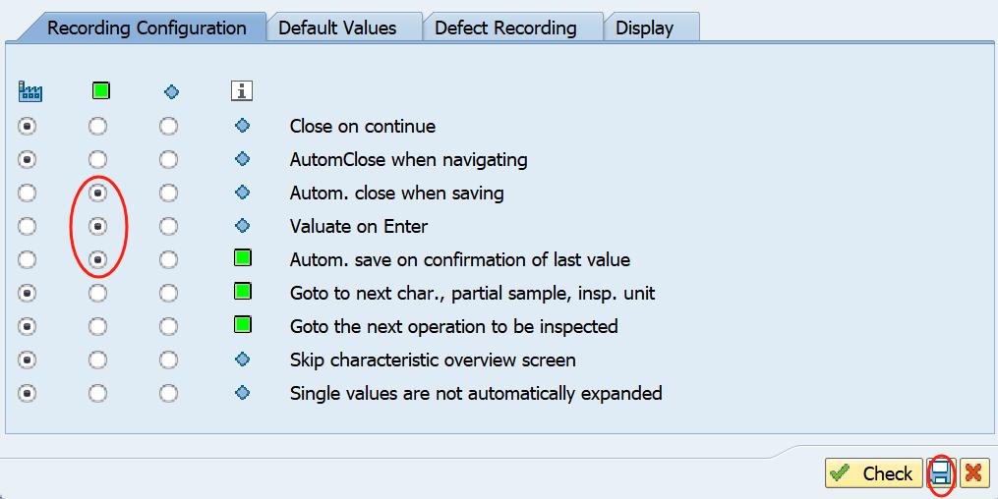Select factory-column radio for Valuate on Enter

pyautogui.click(x=27, y=226)
